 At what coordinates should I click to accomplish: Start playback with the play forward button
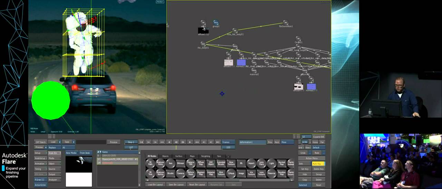190,142
